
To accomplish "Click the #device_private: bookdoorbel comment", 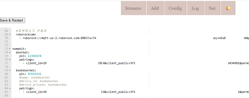I will [x=43, y=85].
